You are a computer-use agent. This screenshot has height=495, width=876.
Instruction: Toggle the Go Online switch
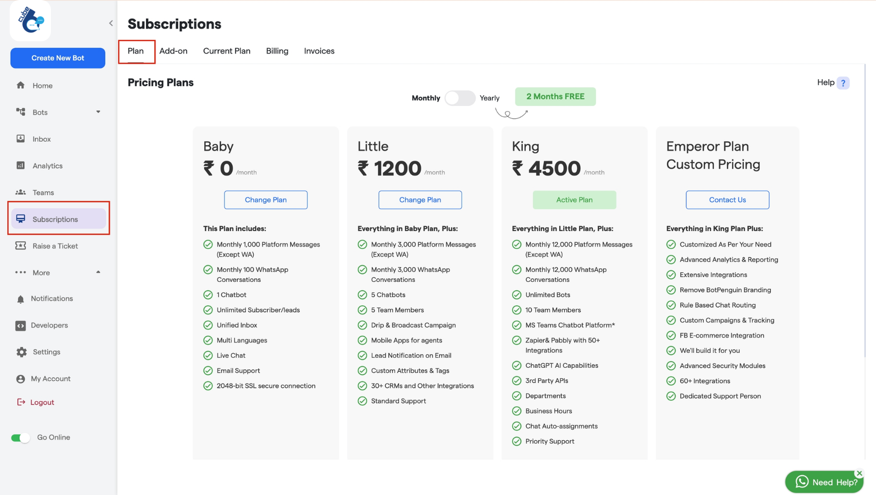pyautogui.click(x=20, y=438)
